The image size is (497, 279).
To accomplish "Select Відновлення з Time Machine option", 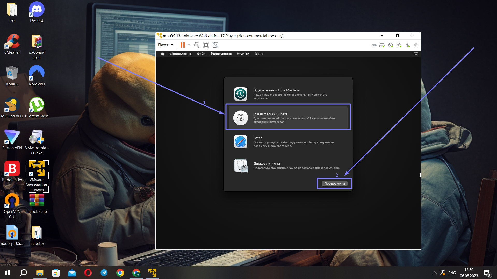I will [x=288, y=94].
